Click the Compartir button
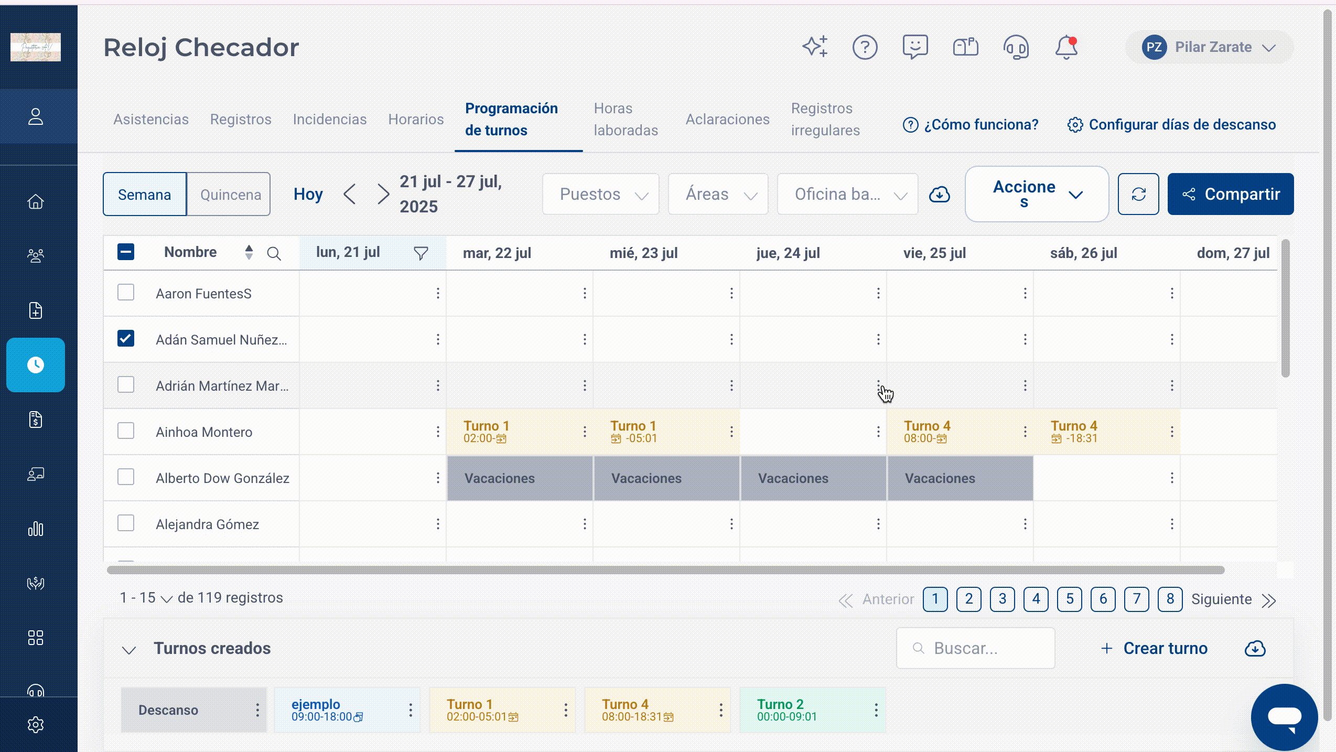This screenshot has width=1336, height=752. (1231, 194)
